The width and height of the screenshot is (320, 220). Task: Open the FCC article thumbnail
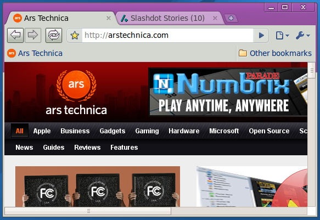pyautogui.click(x=98, y=187)
